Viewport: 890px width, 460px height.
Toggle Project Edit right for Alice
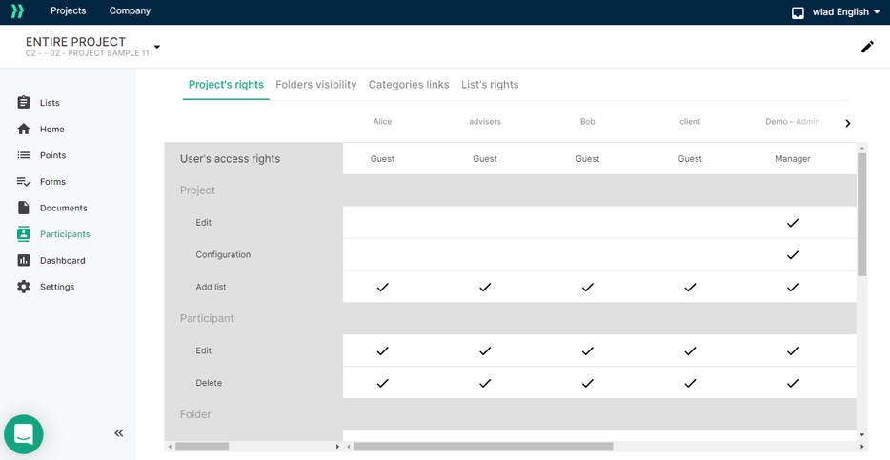(x=382, y=223)
